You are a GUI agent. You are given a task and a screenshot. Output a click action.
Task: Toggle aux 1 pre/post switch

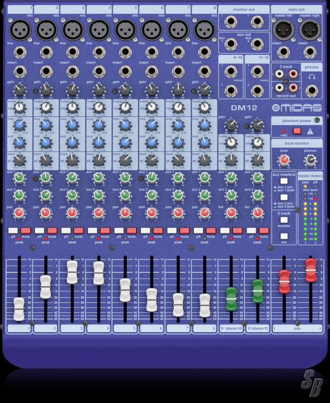point(284,181)
